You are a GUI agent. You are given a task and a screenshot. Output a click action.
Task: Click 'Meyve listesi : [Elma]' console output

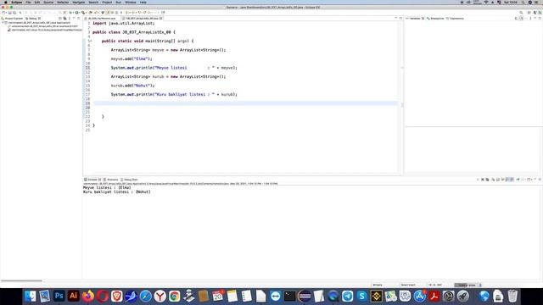[107, 187]
